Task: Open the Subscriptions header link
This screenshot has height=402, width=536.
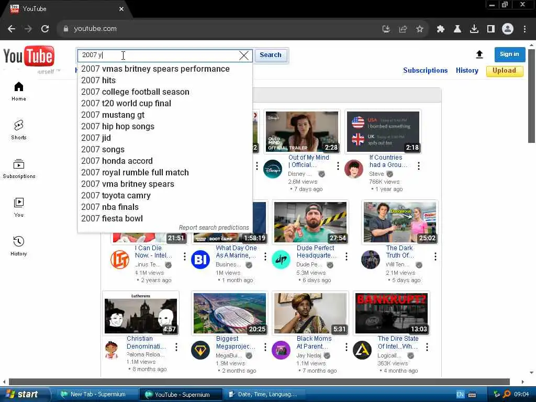Action: click(x=425, y=71)
